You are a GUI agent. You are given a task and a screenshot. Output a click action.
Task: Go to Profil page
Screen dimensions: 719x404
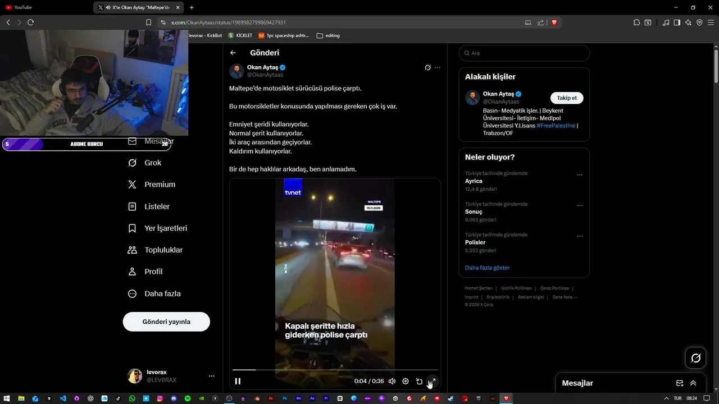pyautogui.click(x=145, y=272)
